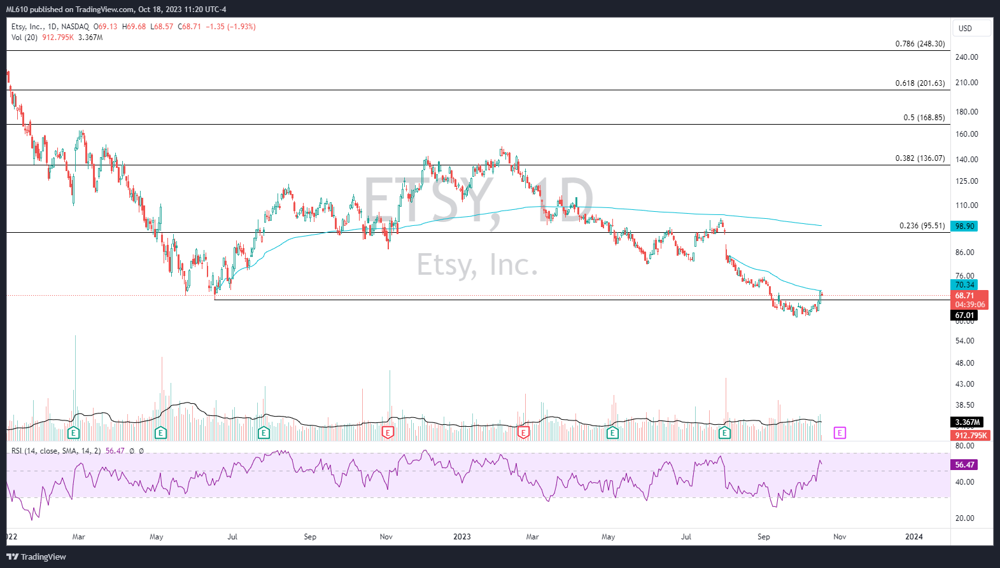Click the 70.34 moving average price tag

964,285
